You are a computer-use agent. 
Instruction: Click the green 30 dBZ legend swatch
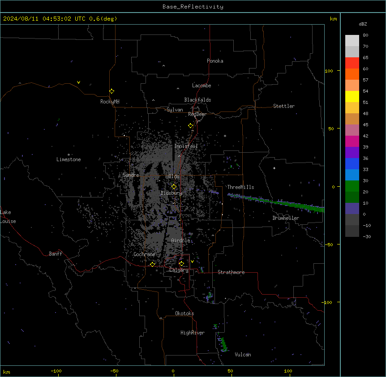coord(352,186)
